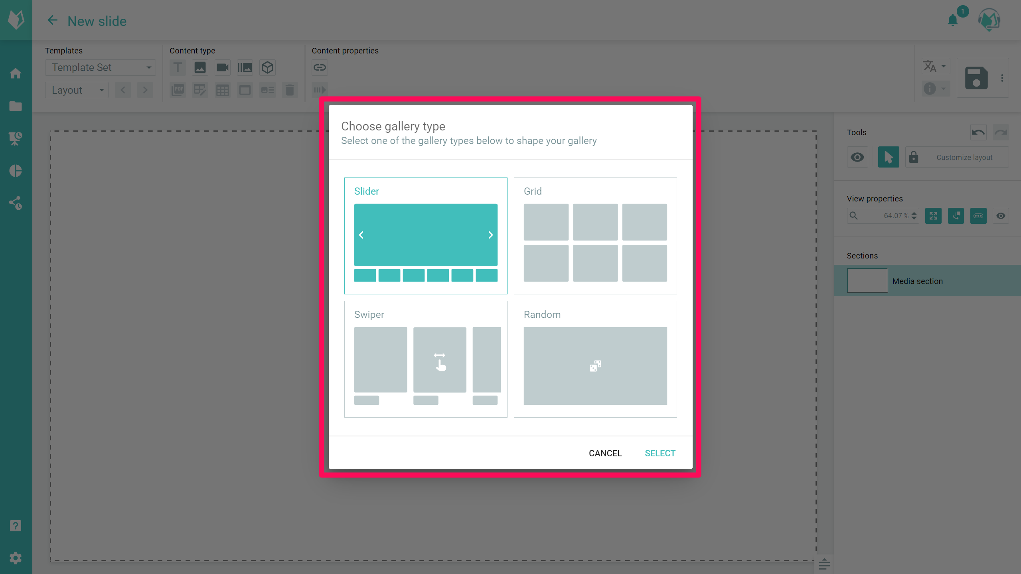Click the share icon in sidebar
Screen dimensions: 1021x574
[16, 203]
